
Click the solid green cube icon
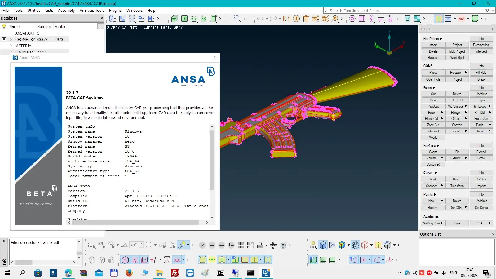click(x=323, y=260)
